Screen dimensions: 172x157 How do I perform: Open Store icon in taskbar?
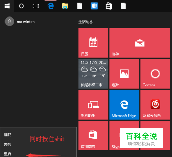(x=109, y=6)
